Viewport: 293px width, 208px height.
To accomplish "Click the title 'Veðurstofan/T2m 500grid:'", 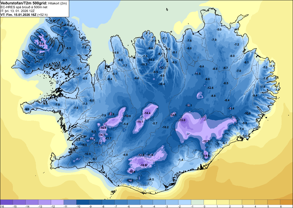I will tap(24, 3).
